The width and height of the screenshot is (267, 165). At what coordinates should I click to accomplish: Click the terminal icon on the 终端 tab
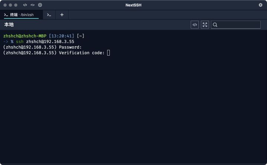click(6, 15)
